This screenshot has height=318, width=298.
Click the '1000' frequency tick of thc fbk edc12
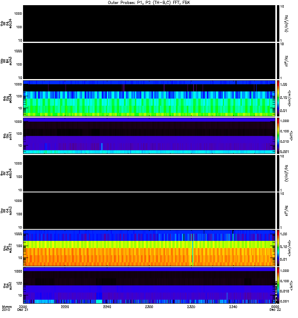coord(18,234)
